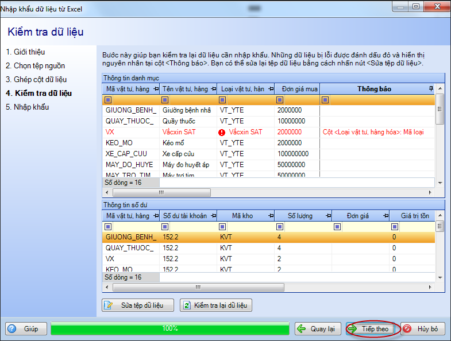Click pin icon on 'Mã kho' column header
The image size is (451, 341).
pos(270,216)
